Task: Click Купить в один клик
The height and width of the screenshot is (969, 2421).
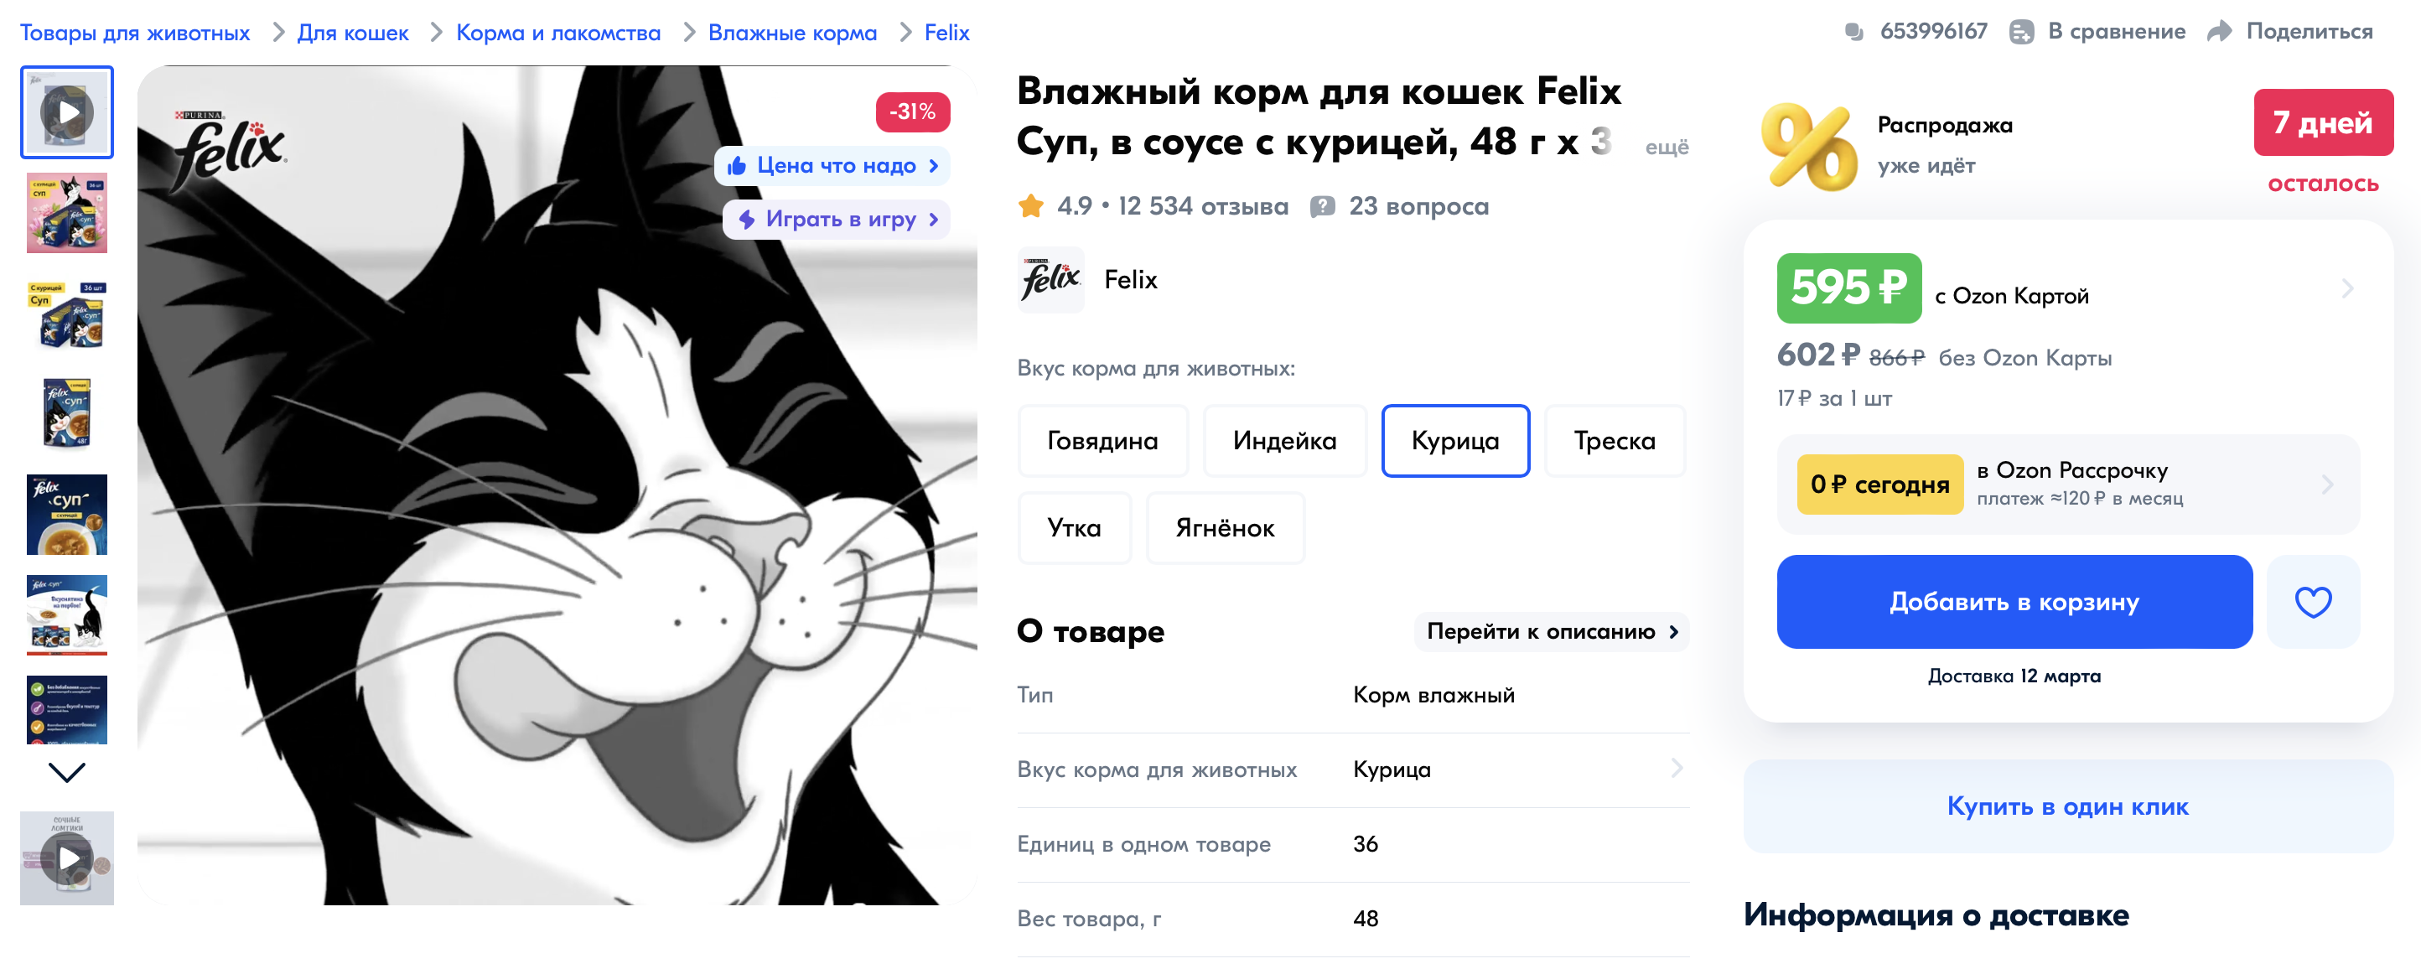Action: click(x=2067, y=806)
